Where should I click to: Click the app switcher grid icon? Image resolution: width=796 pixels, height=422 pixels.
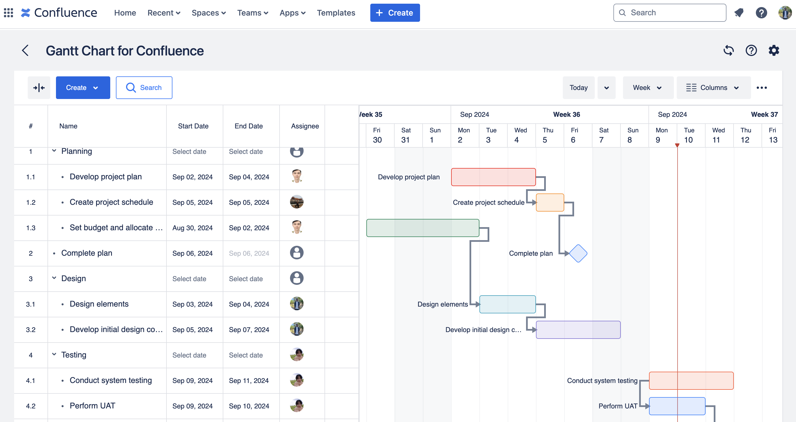(8, 13)
